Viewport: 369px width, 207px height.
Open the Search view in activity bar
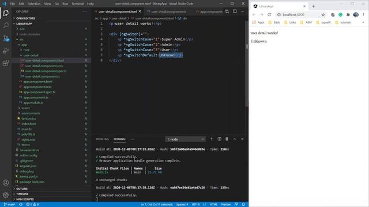click(x=6, y=25)
